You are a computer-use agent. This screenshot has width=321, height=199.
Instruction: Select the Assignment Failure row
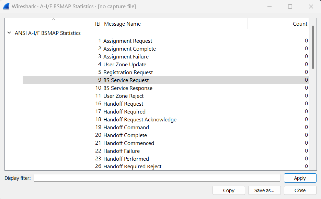(x=126, y=57)
